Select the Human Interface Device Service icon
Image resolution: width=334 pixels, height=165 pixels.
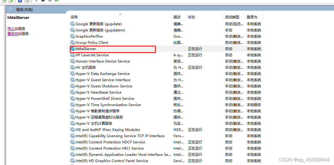click(x=72, y=61)
